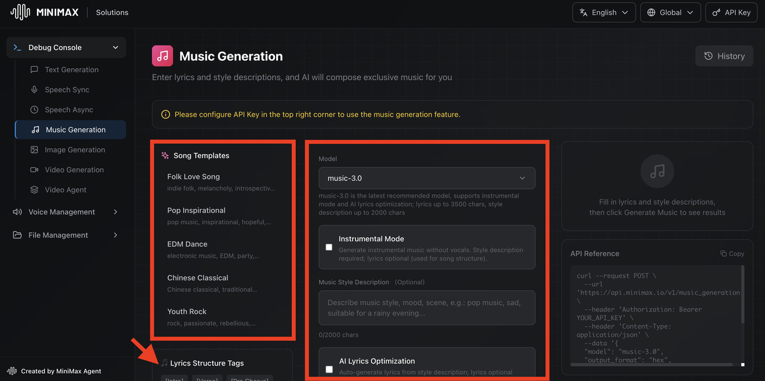Enable the AI Lyrics Optimization checkbox
Image resolution: width=765 pixels, height=381 pixels.
(x=329, y=370)
